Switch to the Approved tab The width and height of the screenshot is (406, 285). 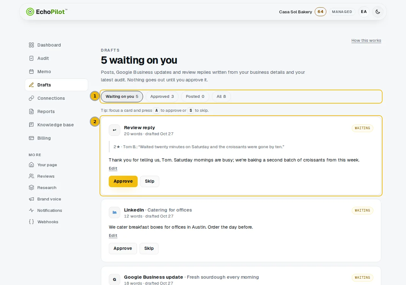(x=162, y=97)
